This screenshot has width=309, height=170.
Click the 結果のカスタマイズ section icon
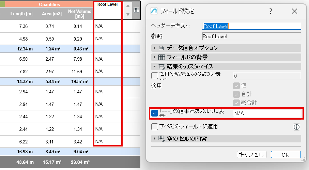161,66
